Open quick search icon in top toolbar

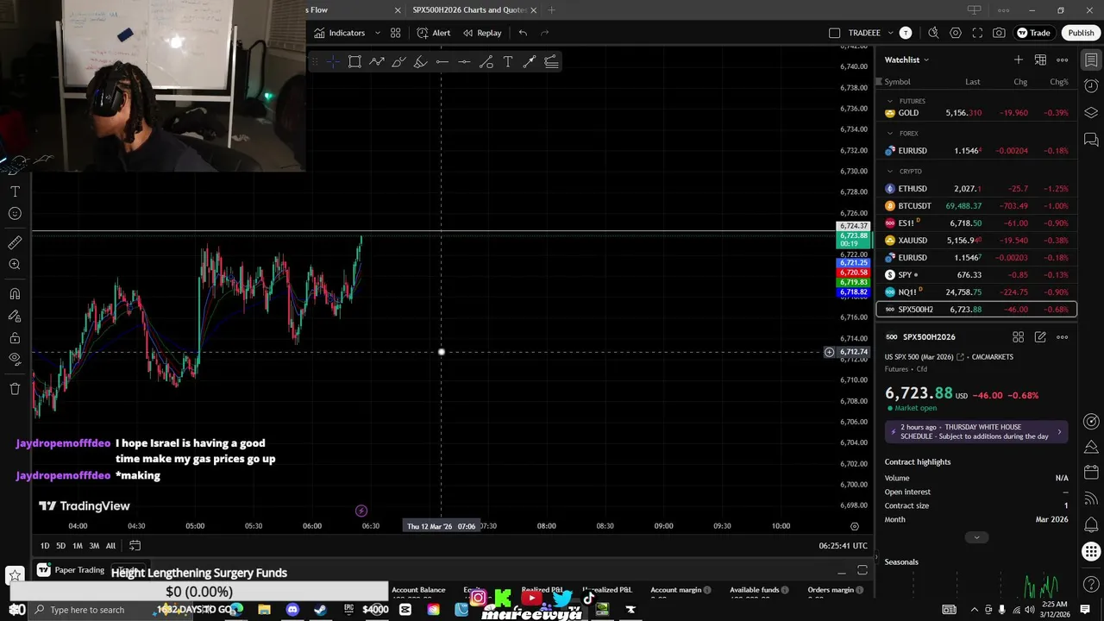[933, 33]
